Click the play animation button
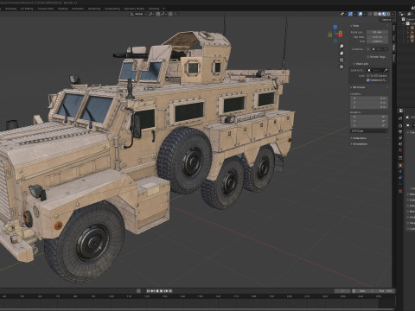415x311 pixels. click(161, 291)
